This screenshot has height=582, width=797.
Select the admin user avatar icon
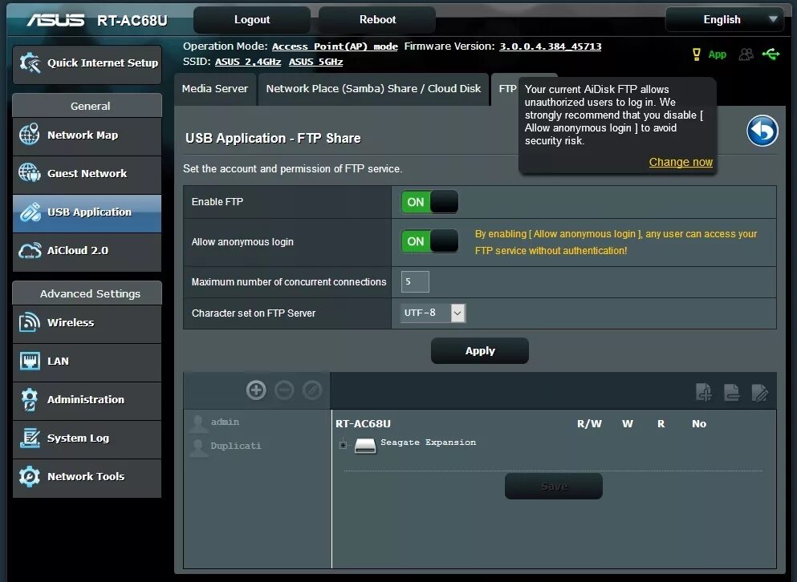click(x=198, y=423)
